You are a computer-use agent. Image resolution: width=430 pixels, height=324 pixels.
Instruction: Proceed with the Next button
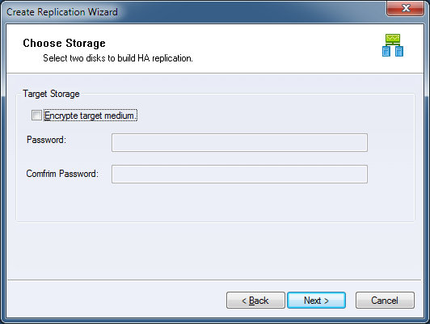pyautogui.click(x=317, y=301)
